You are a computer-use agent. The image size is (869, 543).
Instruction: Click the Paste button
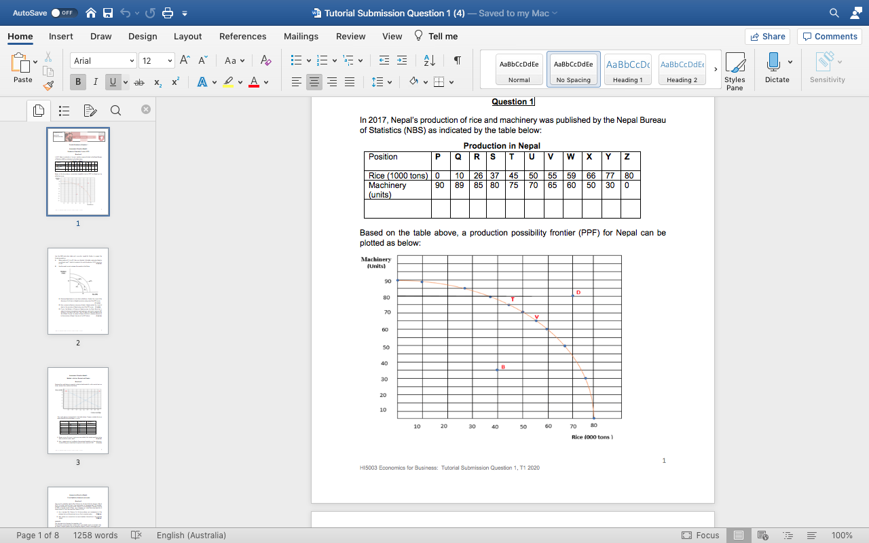tap(22, 69)
